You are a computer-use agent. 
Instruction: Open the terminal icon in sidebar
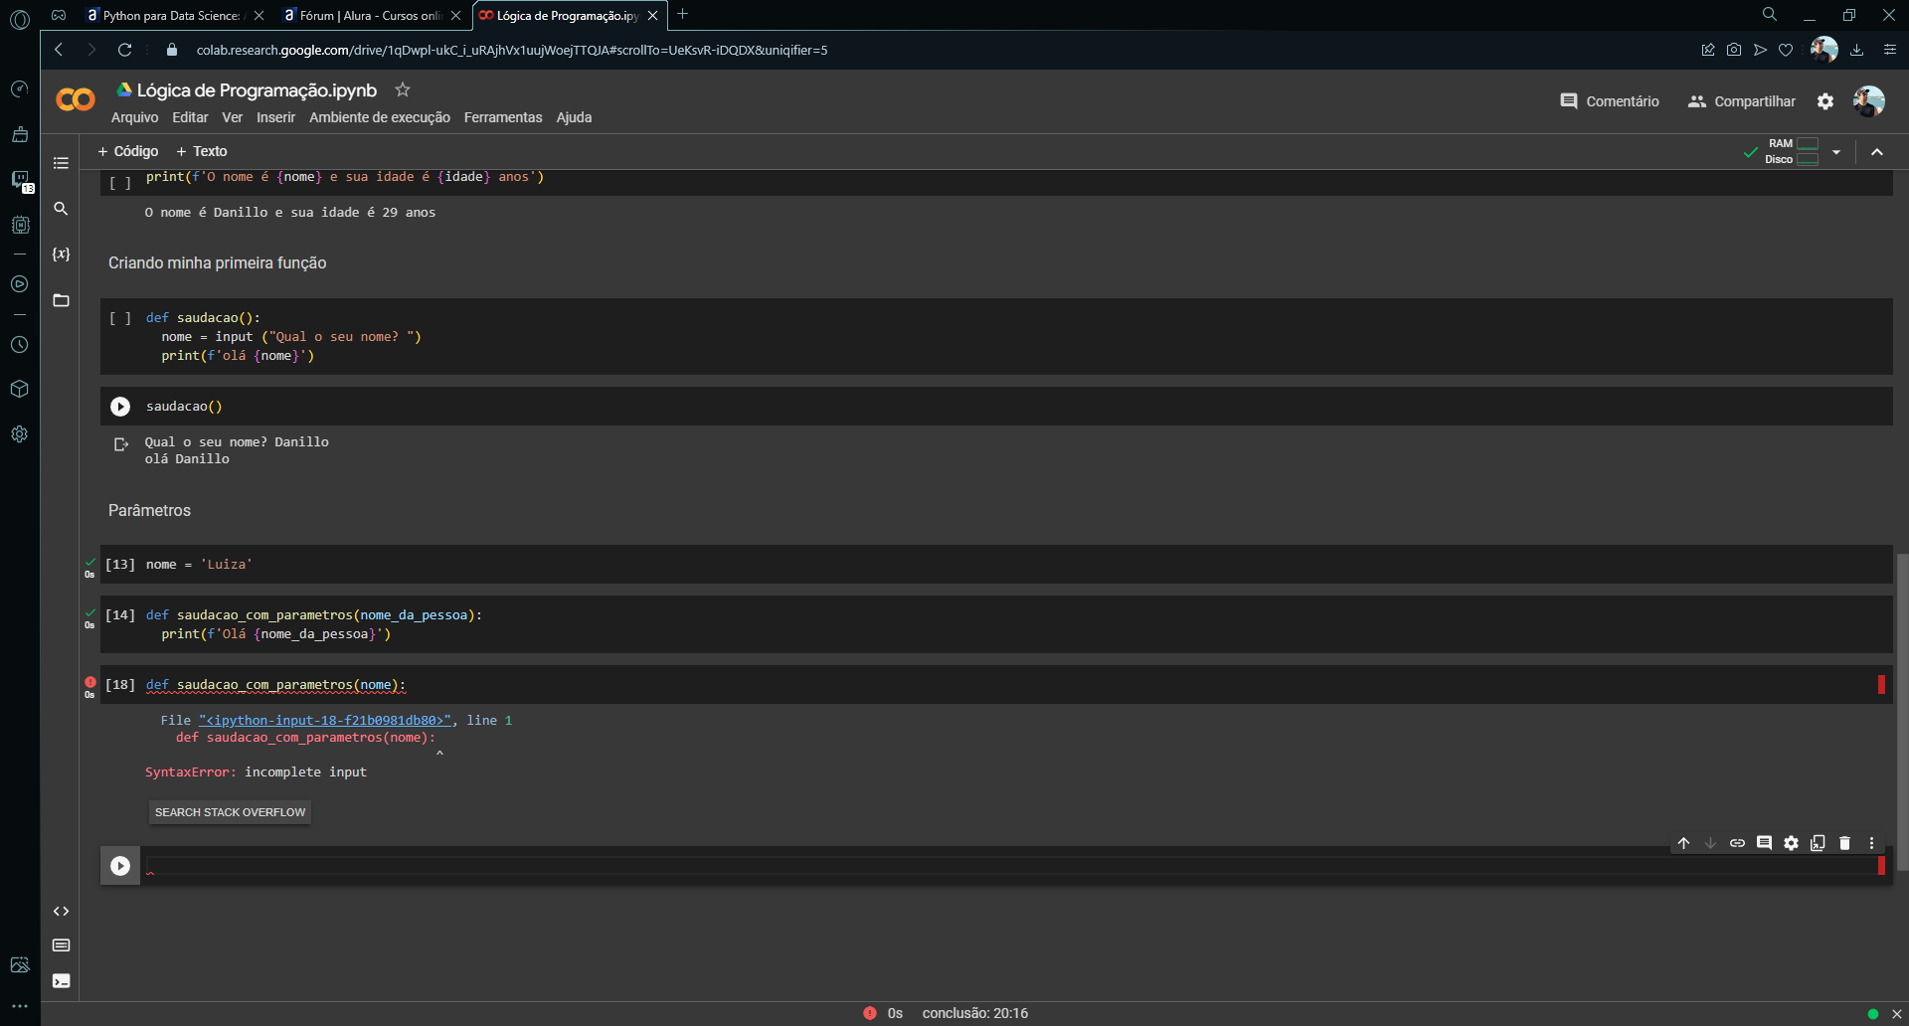pyautogui.click(x=61, y=980)
